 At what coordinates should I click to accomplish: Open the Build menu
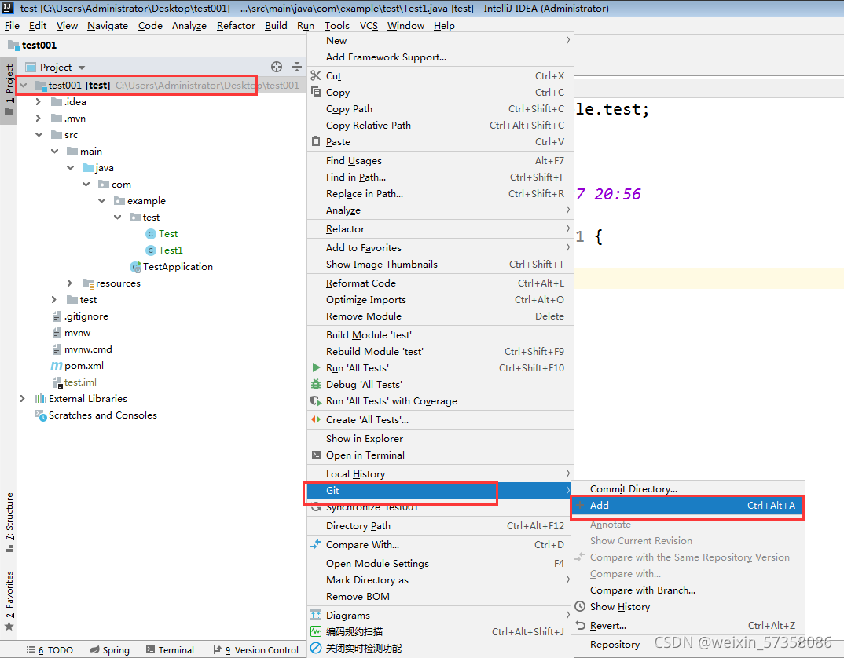pos(276,25)
